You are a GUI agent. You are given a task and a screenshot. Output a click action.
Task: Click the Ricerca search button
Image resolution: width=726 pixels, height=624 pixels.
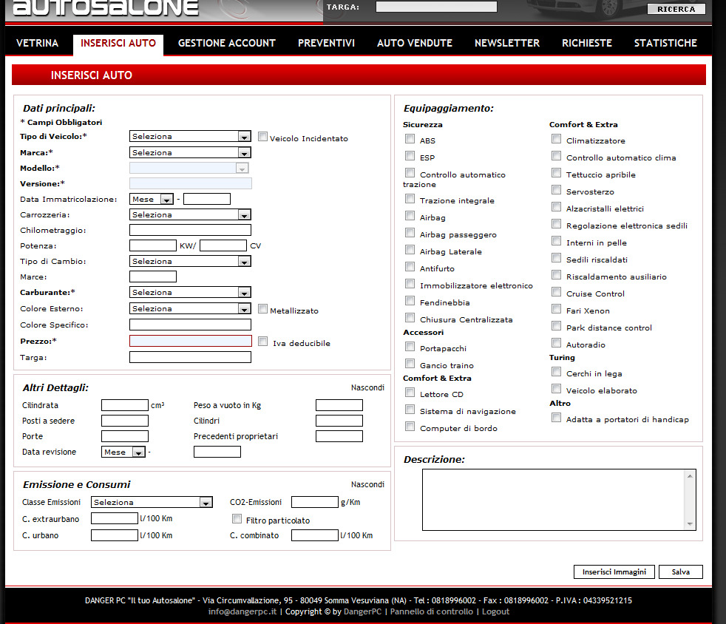coord(676,9)
